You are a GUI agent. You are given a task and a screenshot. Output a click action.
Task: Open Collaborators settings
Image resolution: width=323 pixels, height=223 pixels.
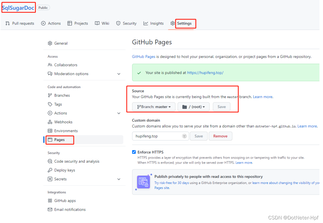tap(66, 65)
